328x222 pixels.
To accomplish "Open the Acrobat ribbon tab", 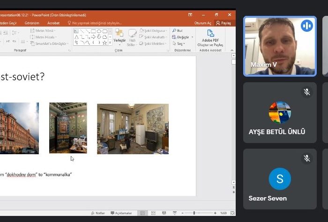I will [x=53, y=22].
